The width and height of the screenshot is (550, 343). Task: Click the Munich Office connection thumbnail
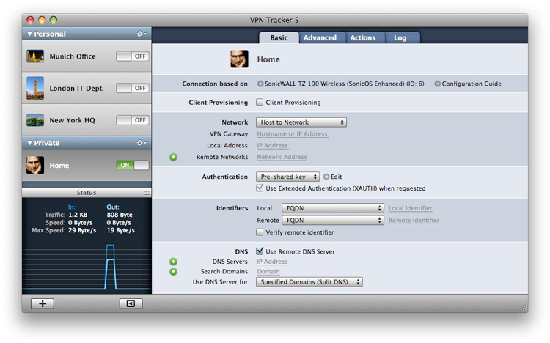35,56
